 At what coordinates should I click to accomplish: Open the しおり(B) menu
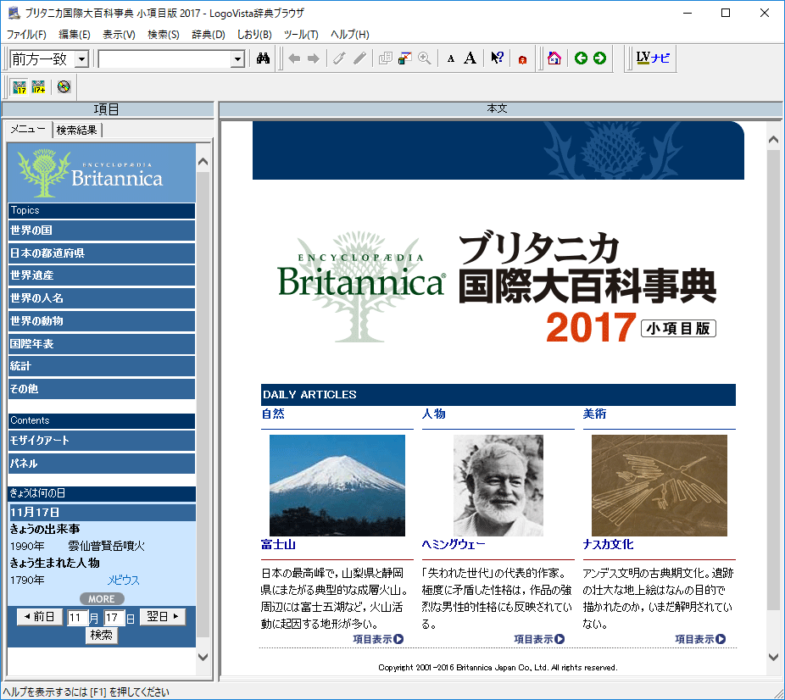[254, 35]
